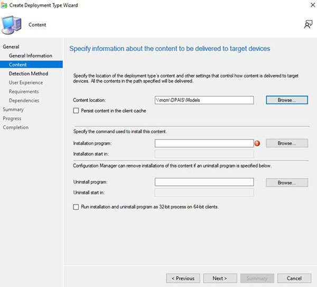This screenshot has width=317, height=287.
Task: Click the Content location path field
Action: [x=204, y=99]
